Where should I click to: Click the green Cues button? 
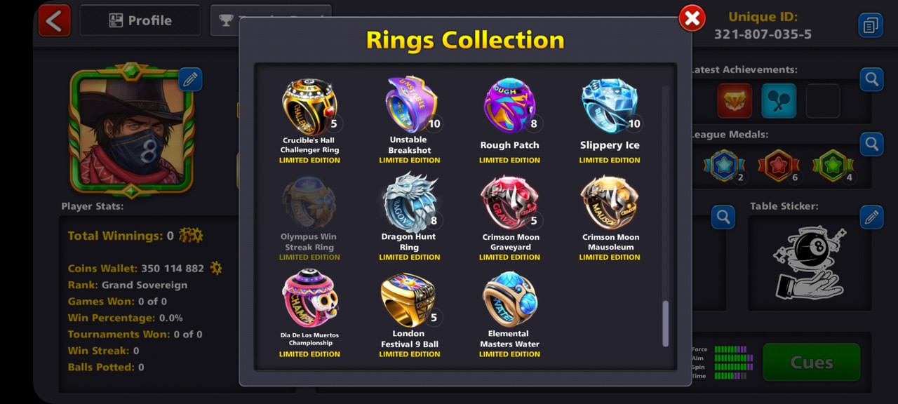[x=812, y=362]
